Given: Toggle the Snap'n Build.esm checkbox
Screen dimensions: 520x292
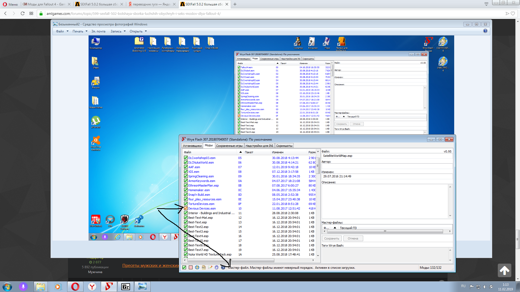Looking at the screenshot, I should 186,195.
